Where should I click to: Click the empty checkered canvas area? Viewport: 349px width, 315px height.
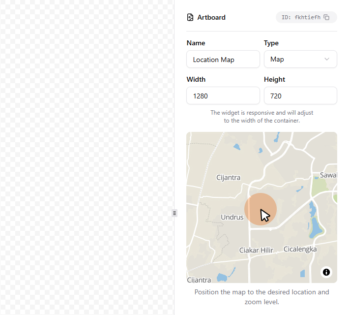(x=86, y=148)
